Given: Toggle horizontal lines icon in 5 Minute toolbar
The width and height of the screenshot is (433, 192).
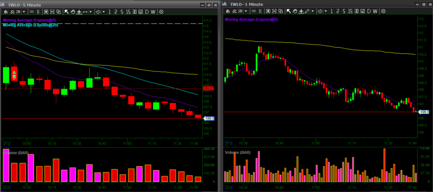Looking at the screenshot, I should tap(32, 12).
